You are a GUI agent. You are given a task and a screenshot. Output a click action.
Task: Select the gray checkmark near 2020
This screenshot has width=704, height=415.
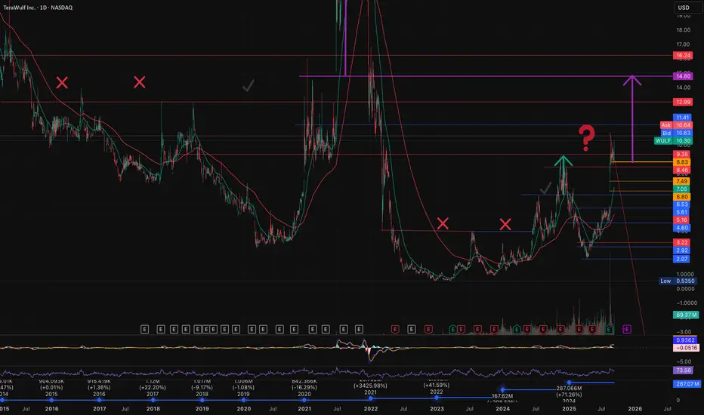pos(248,87)
